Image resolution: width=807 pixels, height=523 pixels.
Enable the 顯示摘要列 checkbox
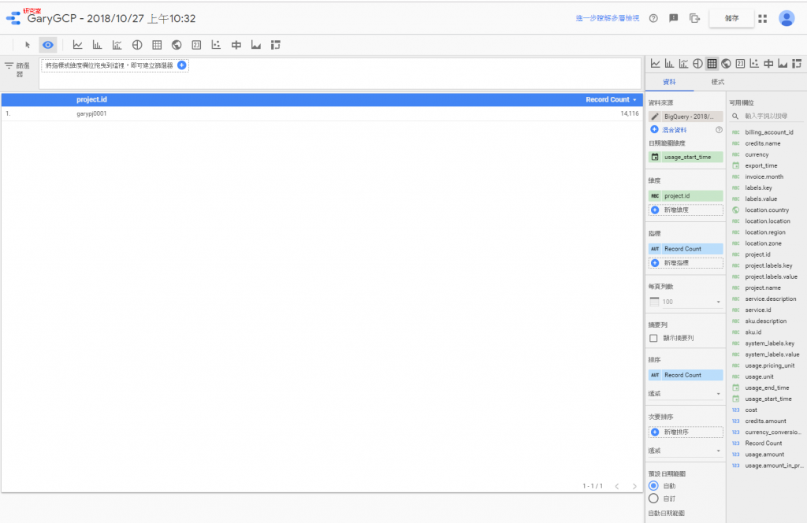pos(653,339)
